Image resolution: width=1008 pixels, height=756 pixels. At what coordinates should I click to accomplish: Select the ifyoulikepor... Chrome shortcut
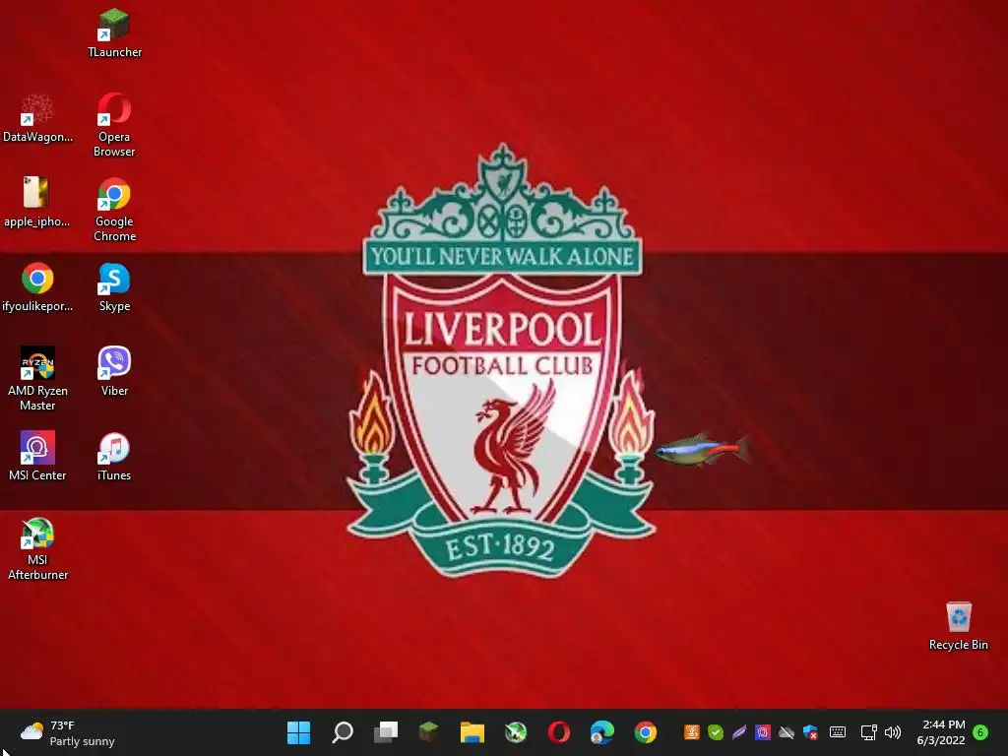[37, 287]
